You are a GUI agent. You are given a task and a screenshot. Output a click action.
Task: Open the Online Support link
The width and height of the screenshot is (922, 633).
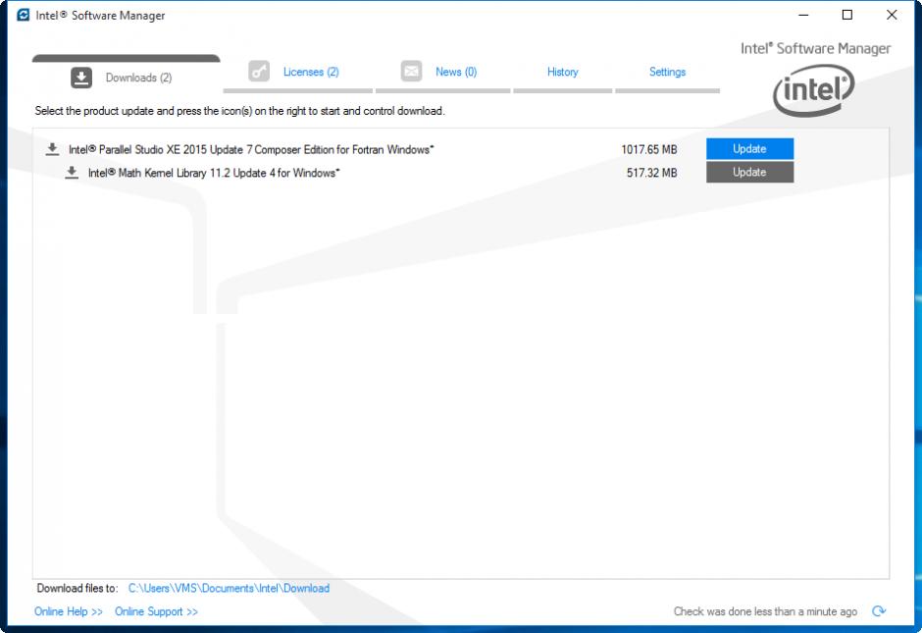click(156, 611)
